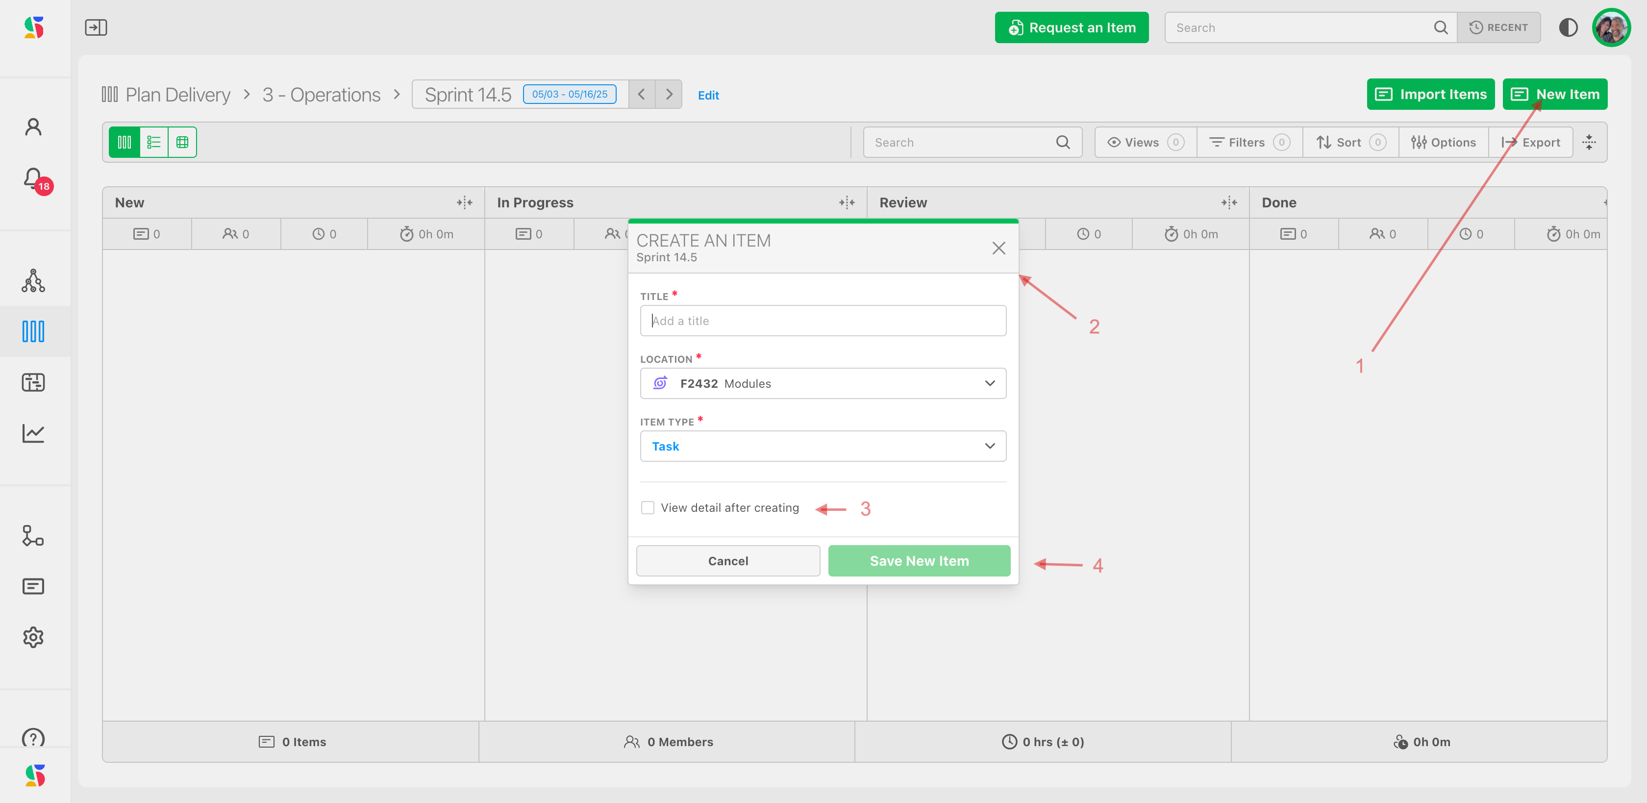
Task: Open the analytics chart icon in sidebar
Action: pyautogui.click(x=33, y=433)
